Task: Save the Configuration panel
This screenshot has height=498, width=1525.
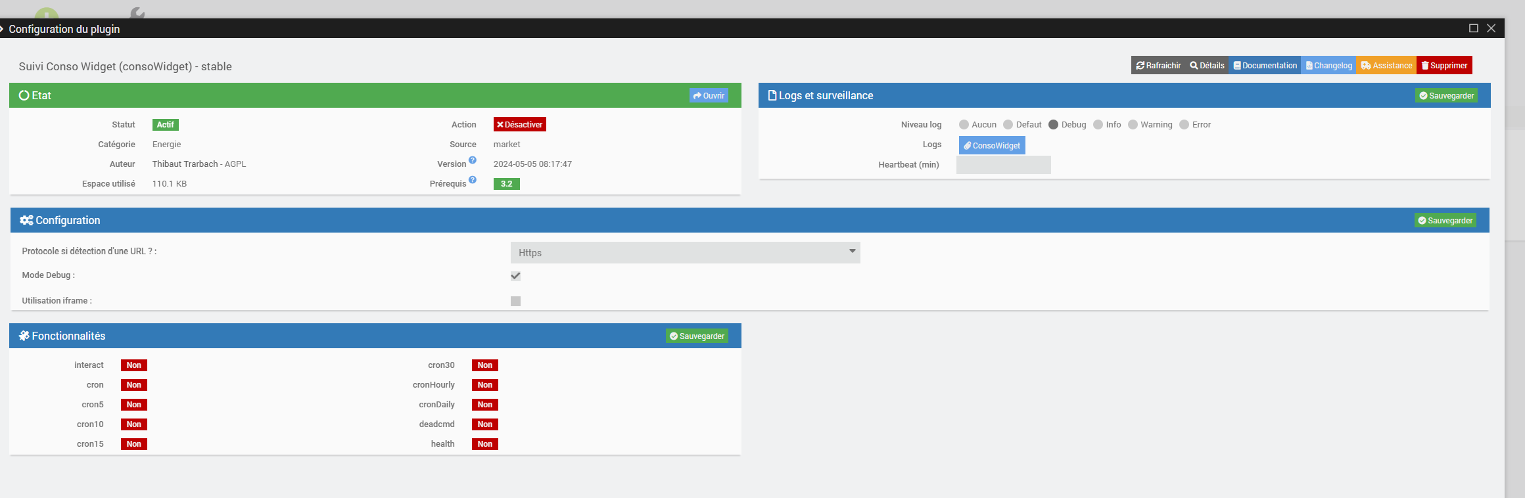Action: coord(1445,221)
